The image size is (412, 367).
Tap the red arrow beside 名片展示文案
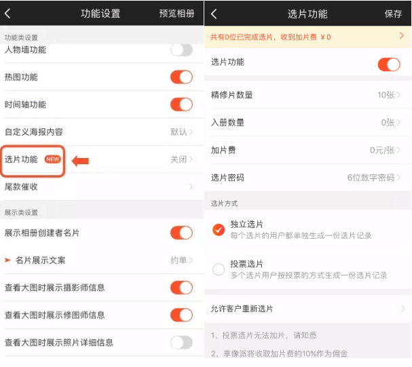tap(8, 260)
